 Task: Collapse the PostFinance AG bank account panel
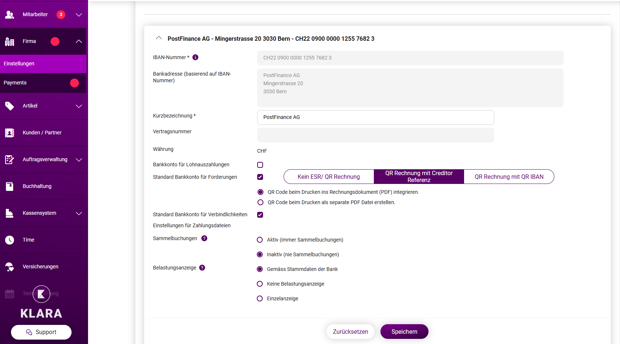click(x=159, y=38)
